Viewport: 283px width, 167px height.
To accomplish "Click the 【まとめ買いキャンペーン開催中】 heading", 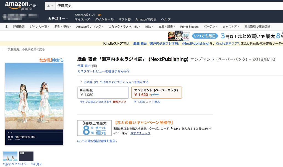I will click(144, 123).
